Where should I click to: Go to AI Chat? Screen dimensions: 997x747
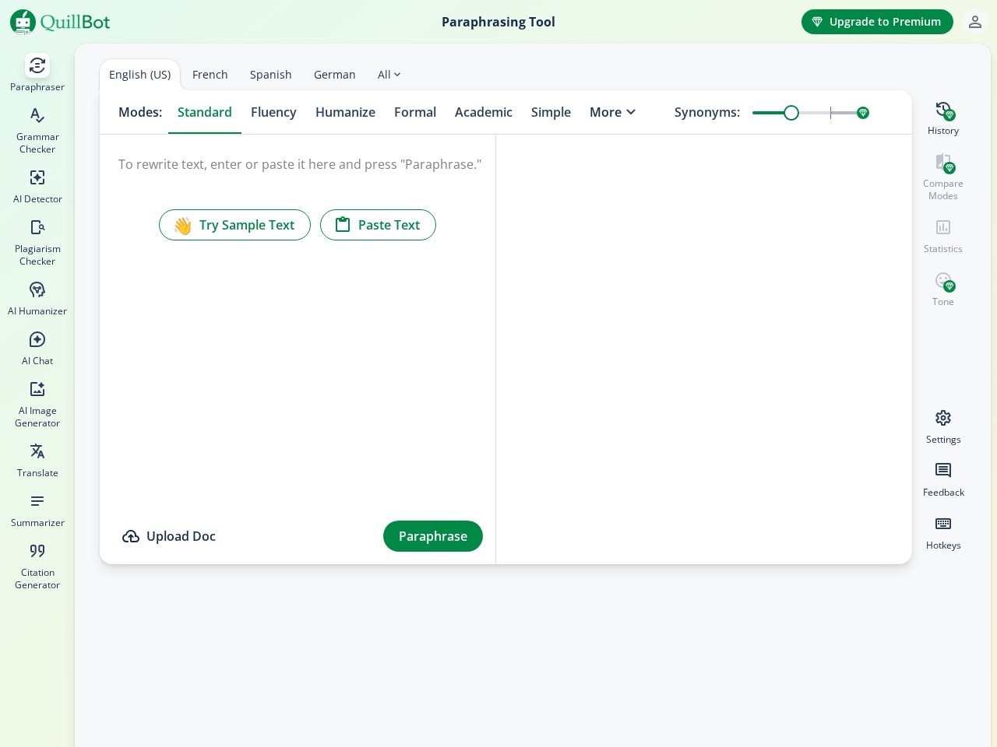[x=37, y=349]
